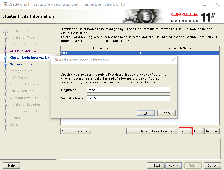Maximize the Oracle installer window
Viewport: 224px width, 170px height.
tap(204, 4)
